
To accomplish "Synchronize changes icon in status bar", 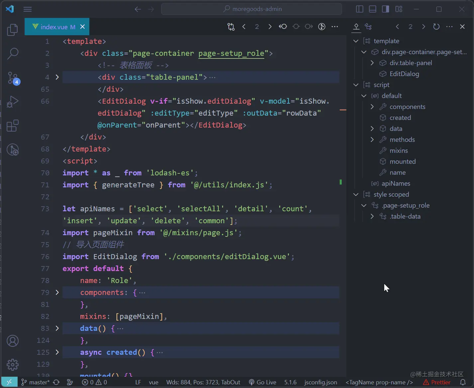I will [x=57, y=382].
